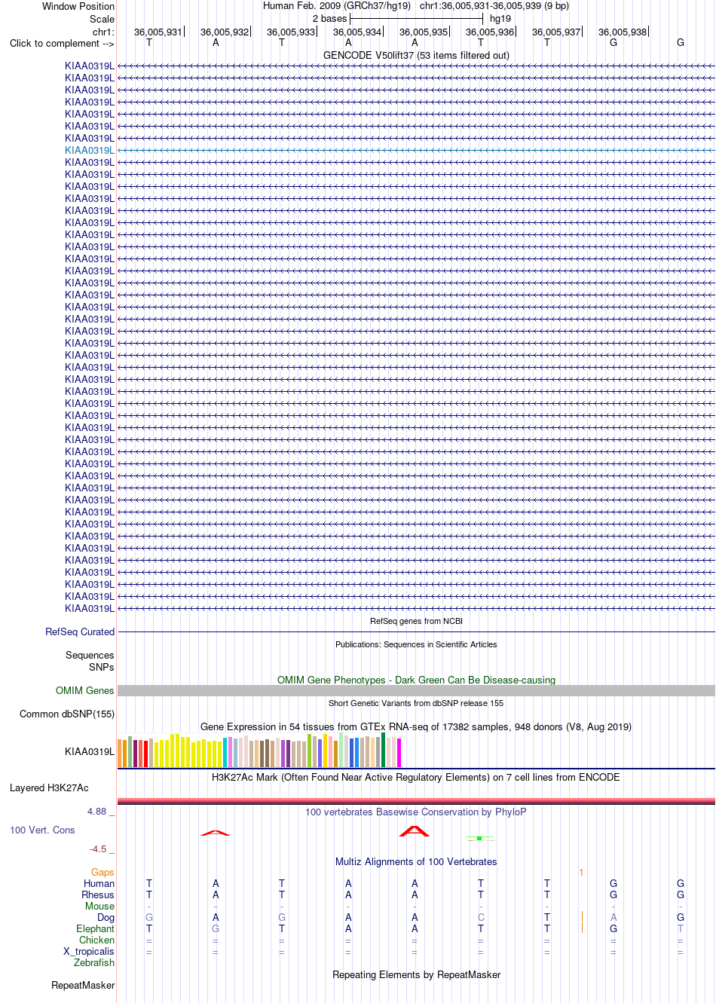Click the 'Dog' alignment row label
716x1003 pixels.
(106, 917)
